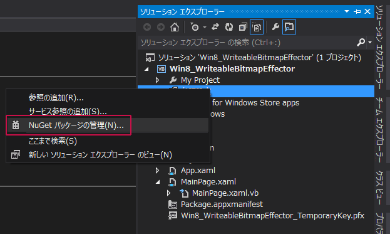This screenshot has height=234, width=390.
Task: Select Package.appxmanifest file
Action: coord(222,205)
